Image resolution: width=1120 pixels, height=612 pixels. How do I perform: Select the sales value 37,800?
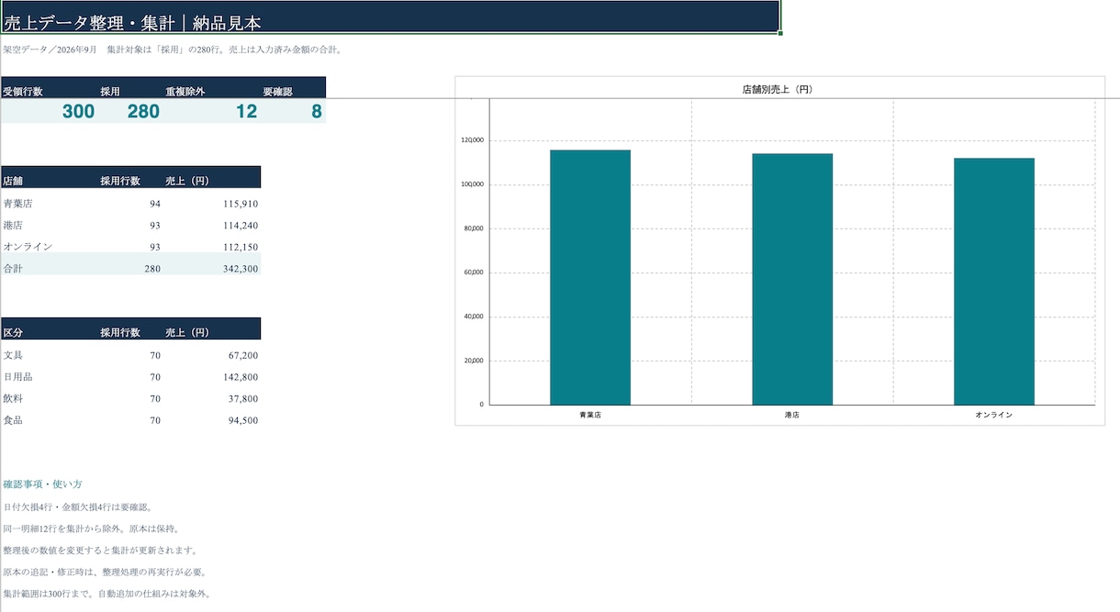[242, 399]
